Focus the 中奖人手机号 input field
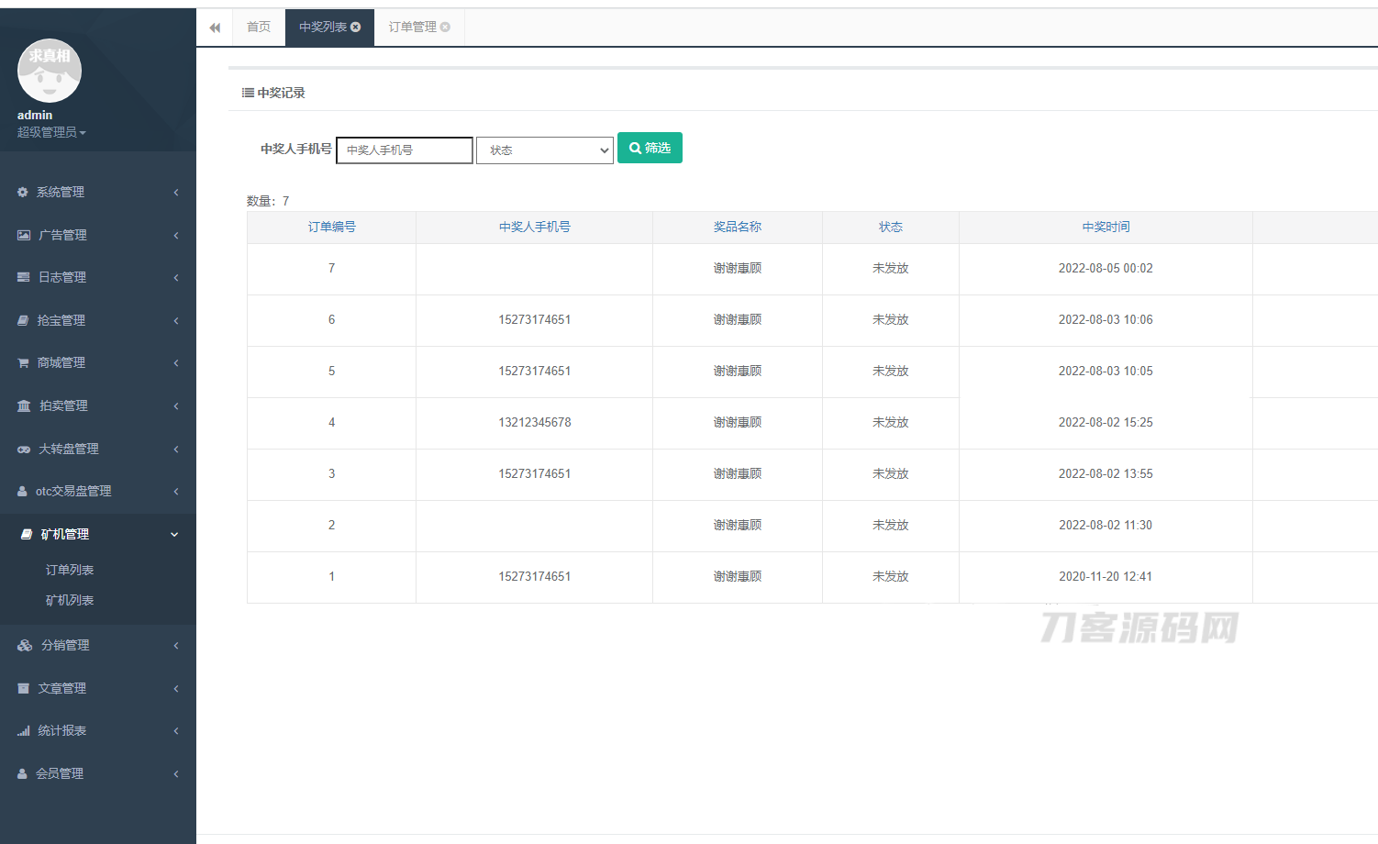The height and width of the screenshot is (844, 1378). pos(405,150)
